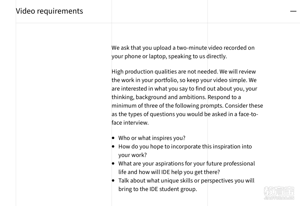300x206 pixels.
Task: Click 'minimum of three of the following prompts' line
Action: [x=187, y=106]
